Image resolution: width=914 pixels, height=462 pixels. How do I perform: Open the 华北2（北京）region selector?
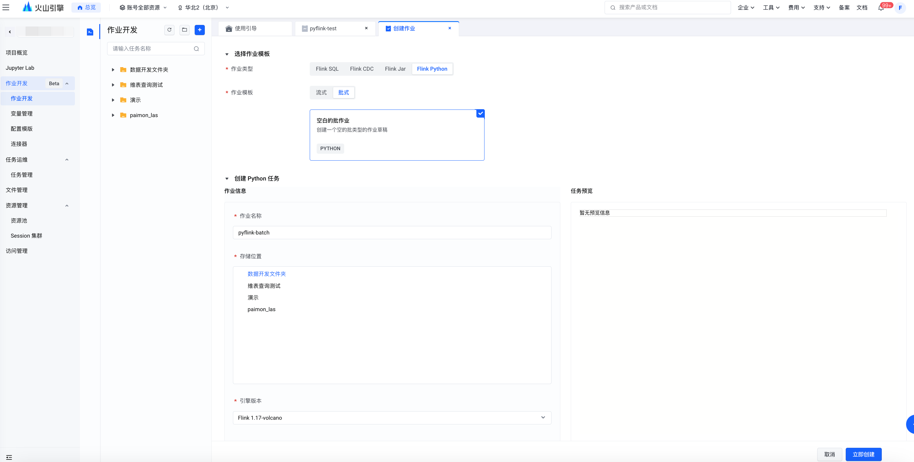click(x=203, y=8)
